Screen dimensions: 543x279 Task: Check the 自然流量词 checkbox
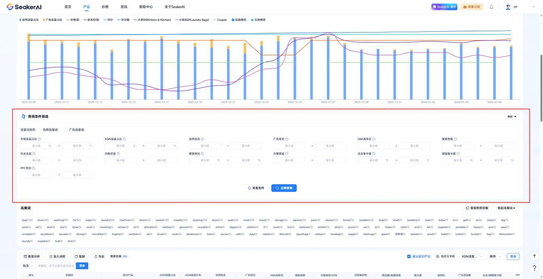(40, 130)
